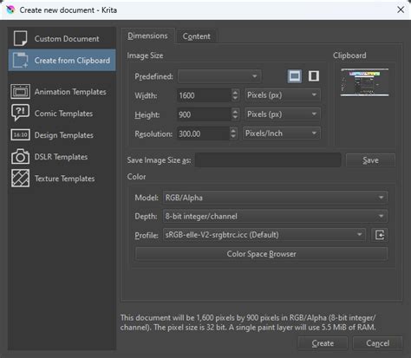The image size is (411, 358).
Task: Click the import color profile icon button
Action: coord(380,235)
